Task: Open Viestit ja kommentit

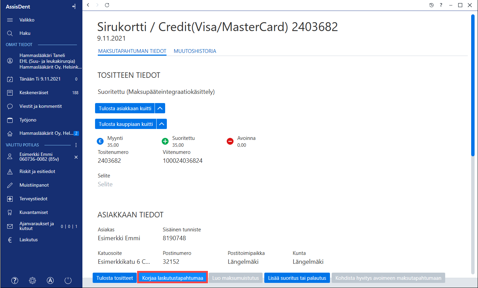Action: click(41, 106)
